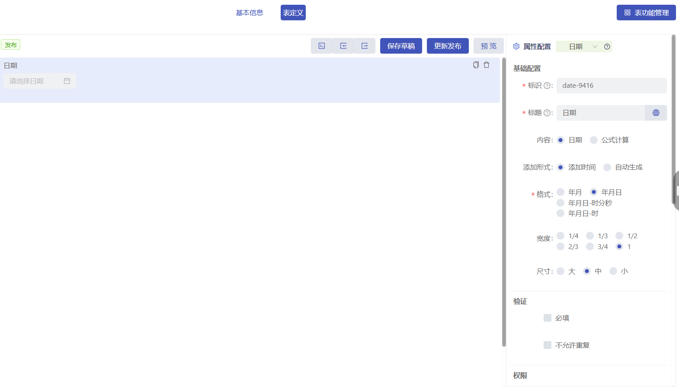Click the 发布 status tag

tap(11, 45)
